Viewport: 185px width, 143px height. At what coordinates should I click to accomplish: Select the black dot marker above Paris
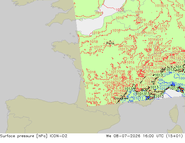click(x=110, y=41)
